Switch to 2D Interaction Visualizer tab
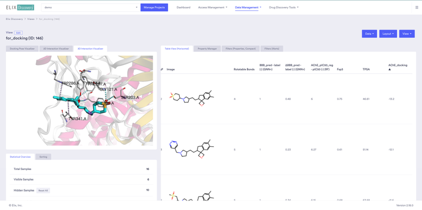This screenshot has height=210, width=422. coord(56,49)
